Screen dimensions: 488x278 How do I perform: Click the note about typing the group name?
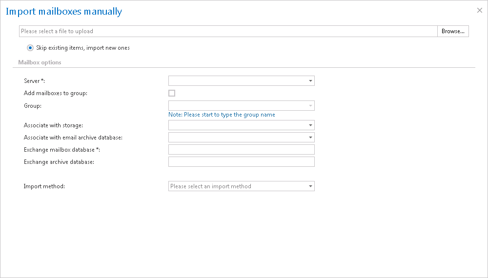pyautogui.click(x=222, y=115)
